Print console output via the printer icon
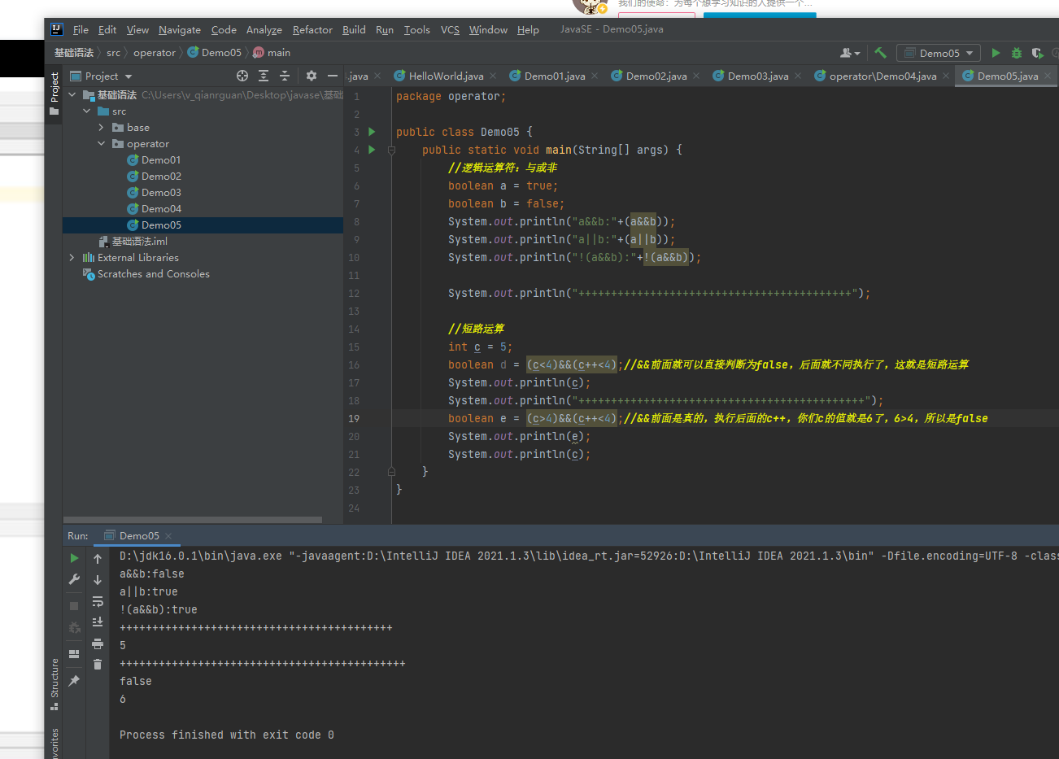Image resolution: width=1059 pixels, height=759 pixels. (x=98, y=643)
